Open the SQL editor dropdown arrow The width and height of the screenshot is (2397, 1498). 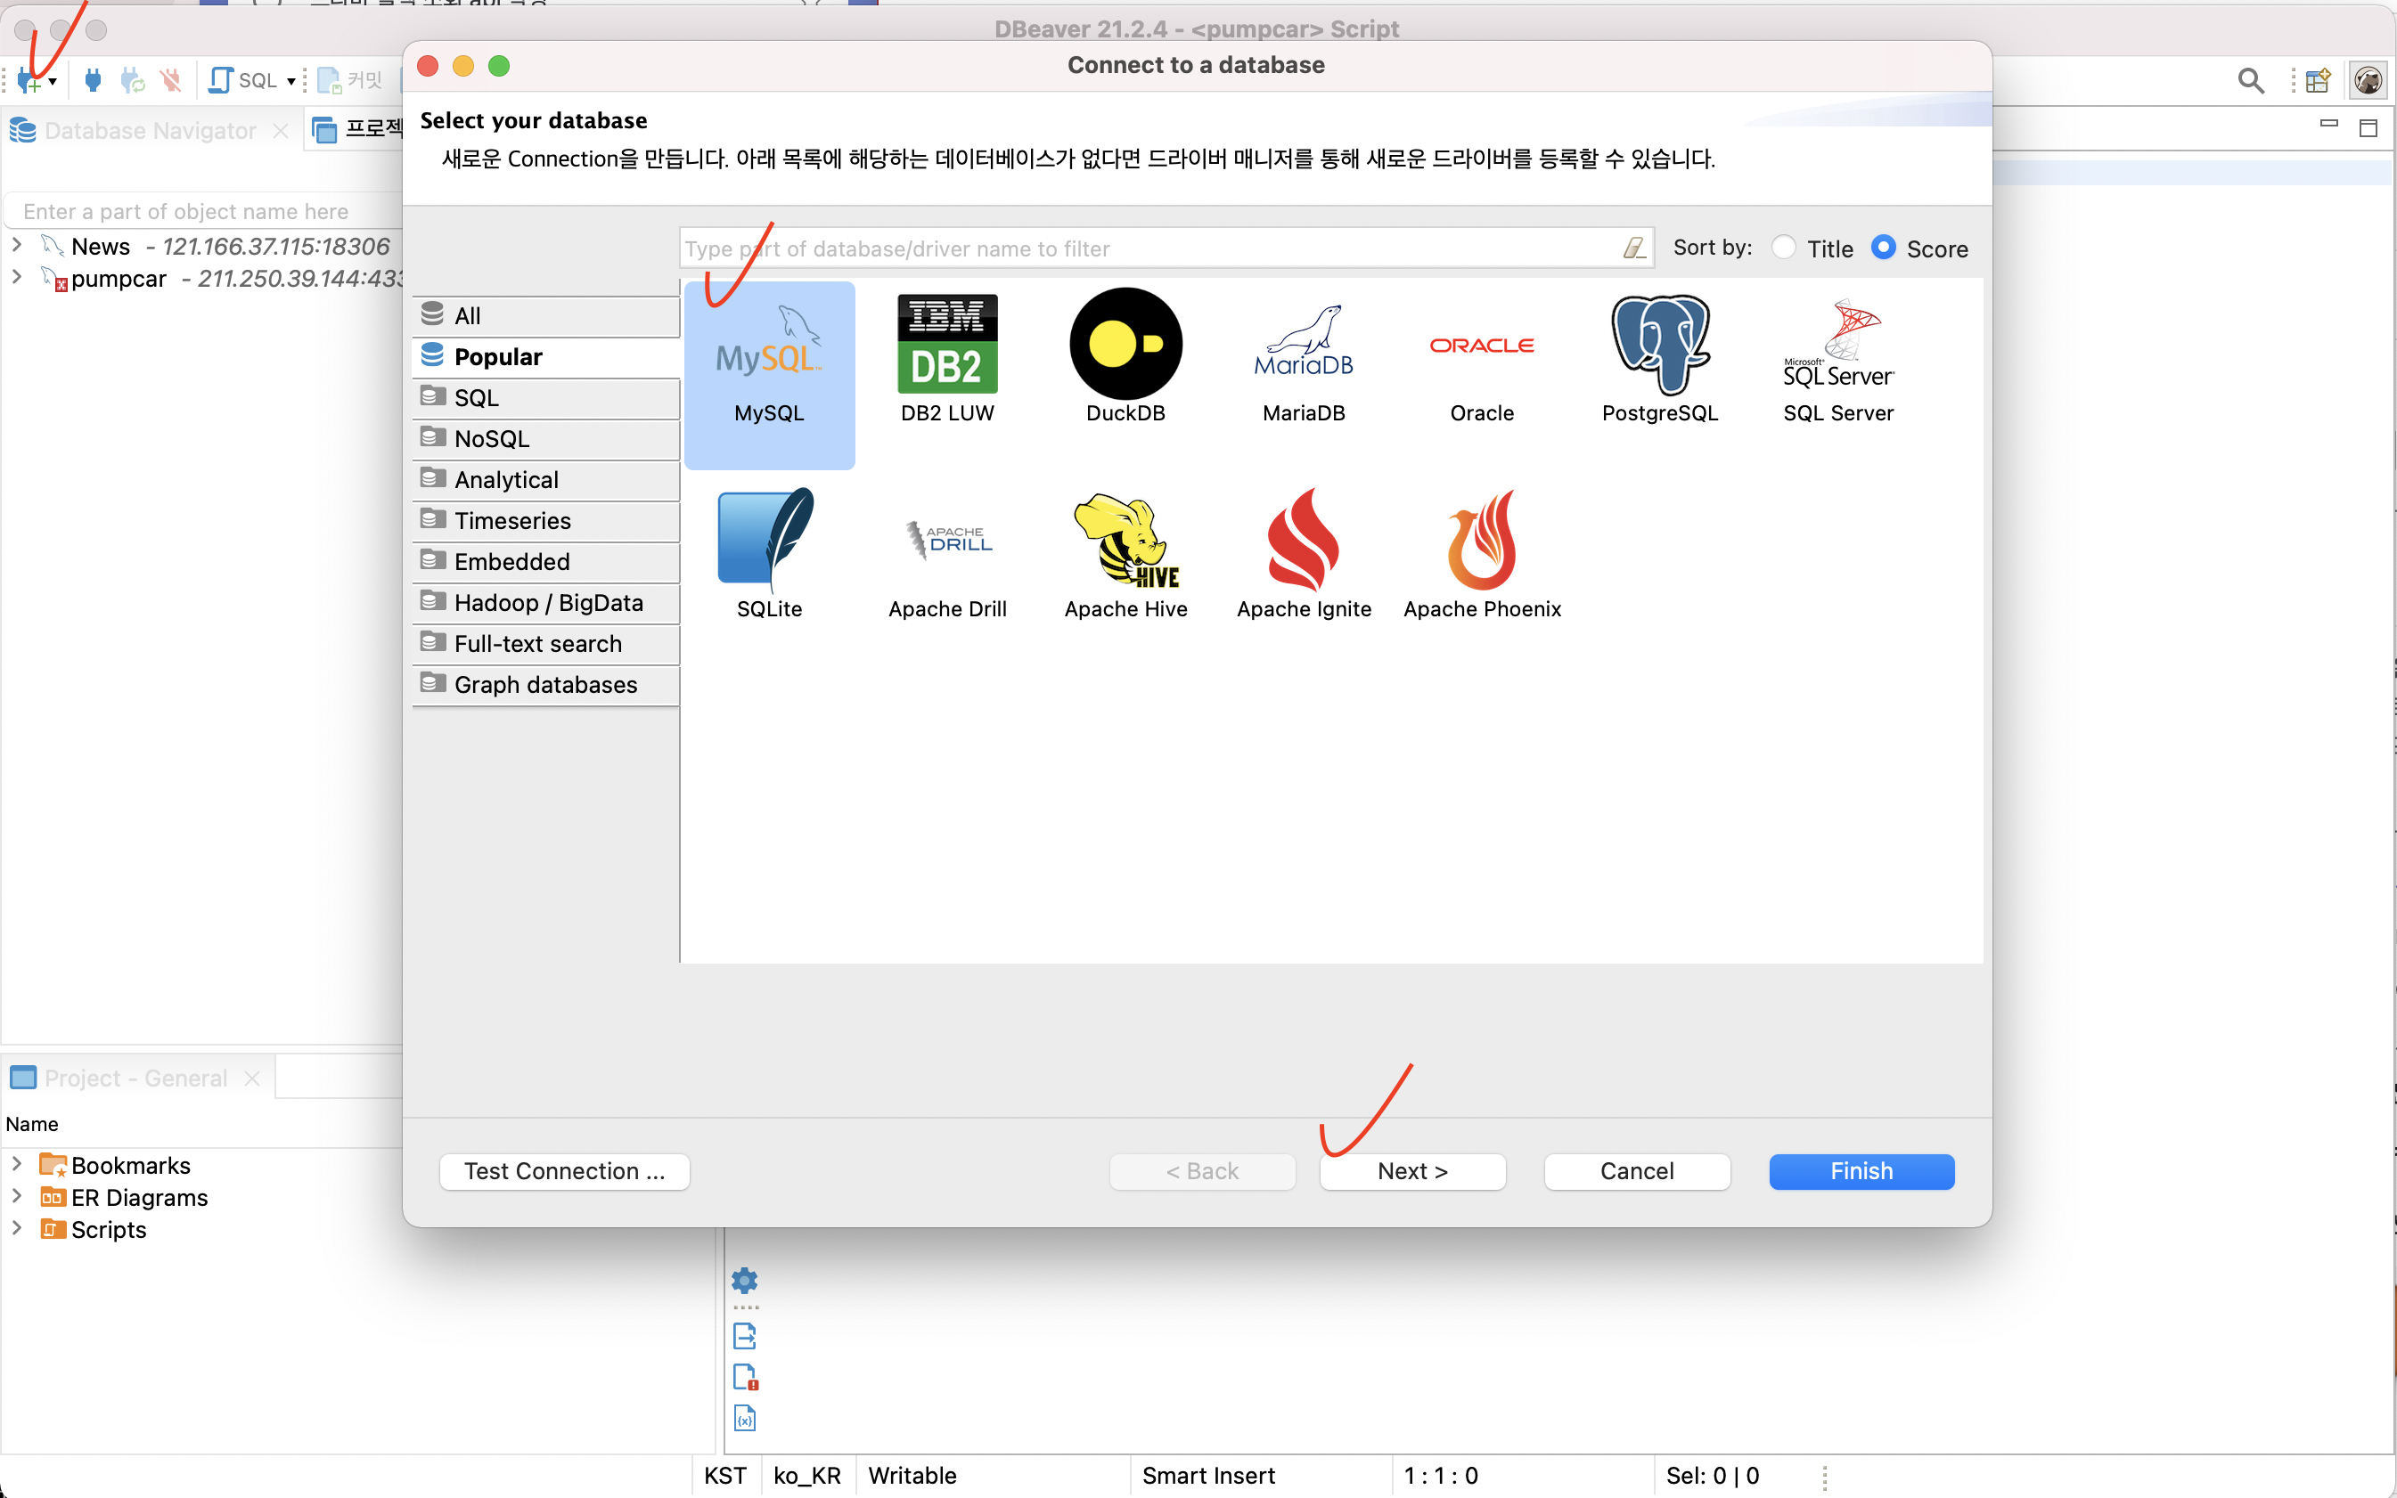point(290,82)
